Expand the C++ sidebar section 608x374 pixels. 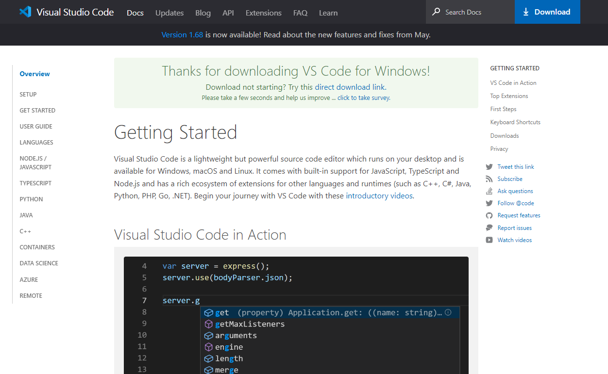(25, 231)
